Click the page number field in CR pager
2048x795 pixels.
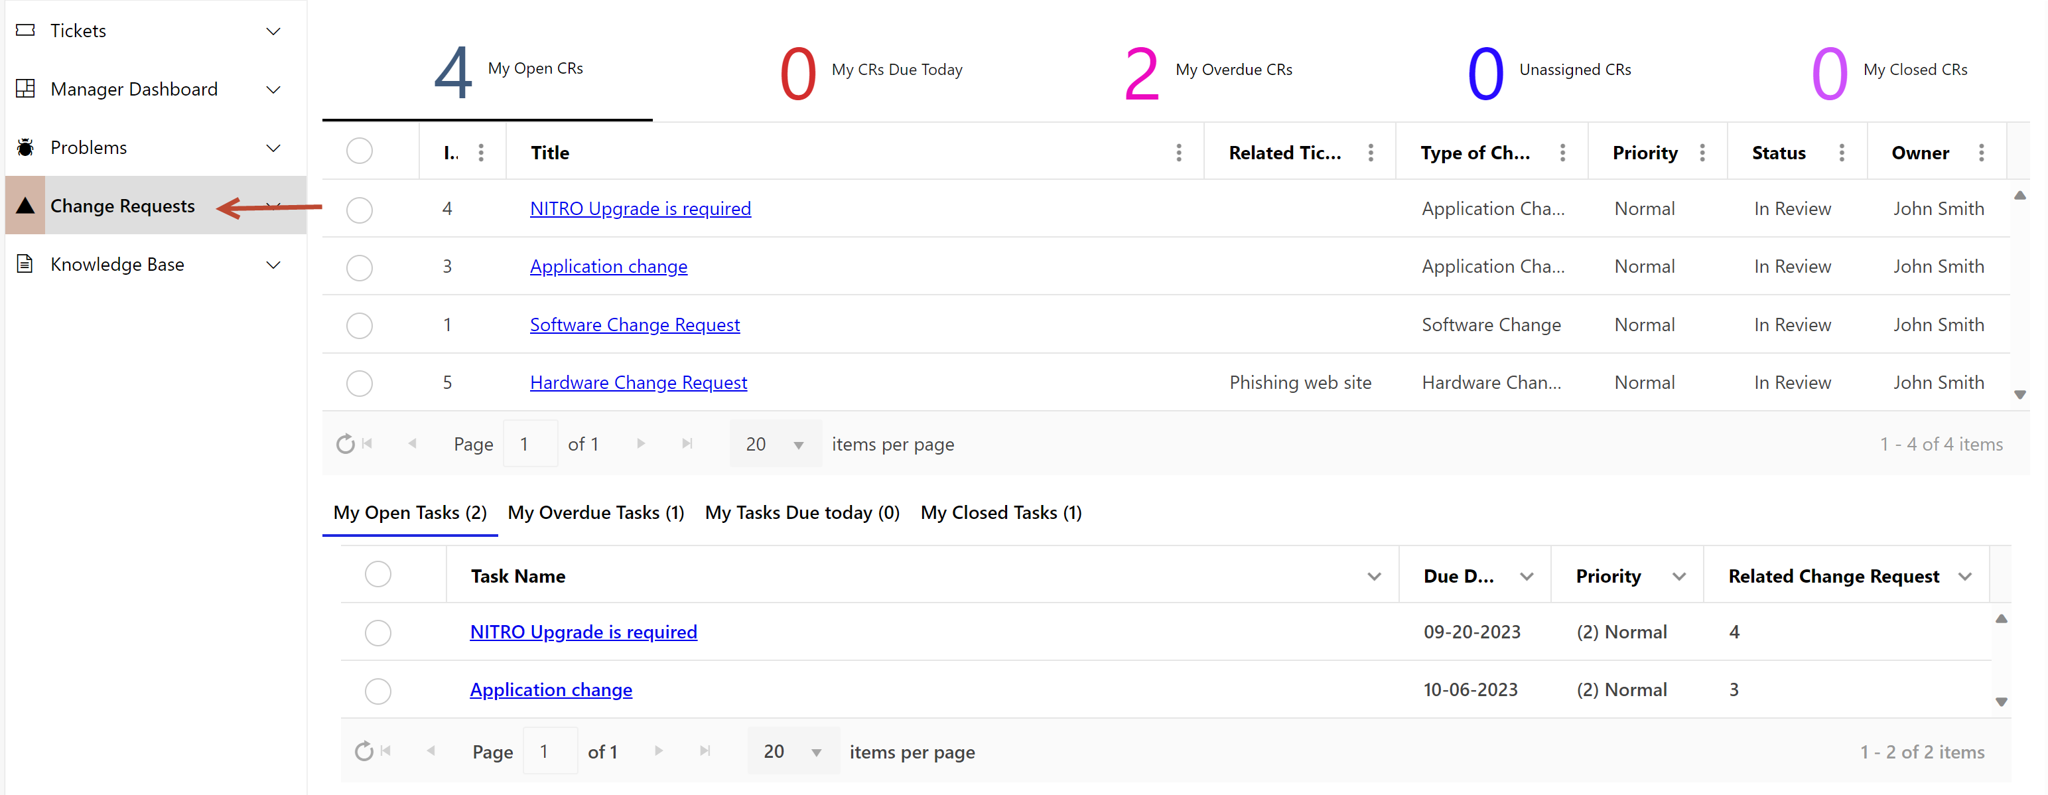(530, 445)
